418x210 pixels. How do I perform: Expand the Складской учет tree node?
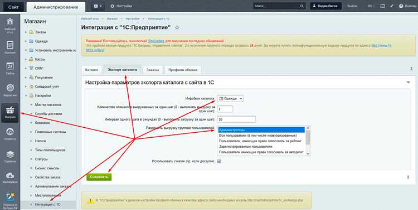click(x=26, y=87)
